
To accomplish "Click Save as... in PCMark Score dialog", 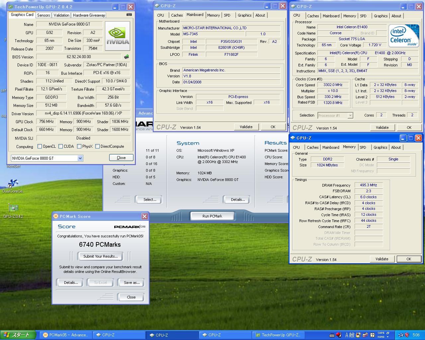I will tap(131, 283).
